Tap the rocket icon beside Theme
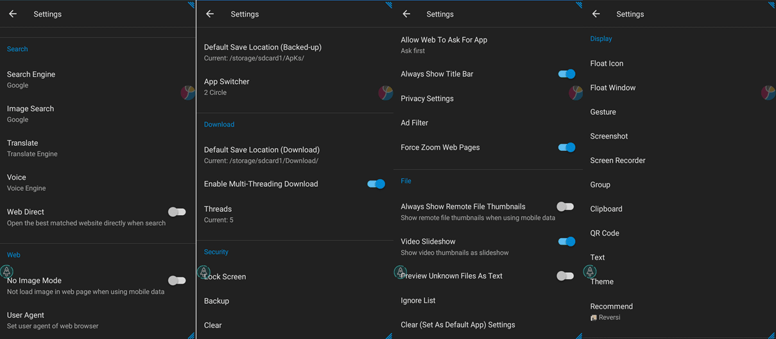776x339 pixels. [589, 272]
